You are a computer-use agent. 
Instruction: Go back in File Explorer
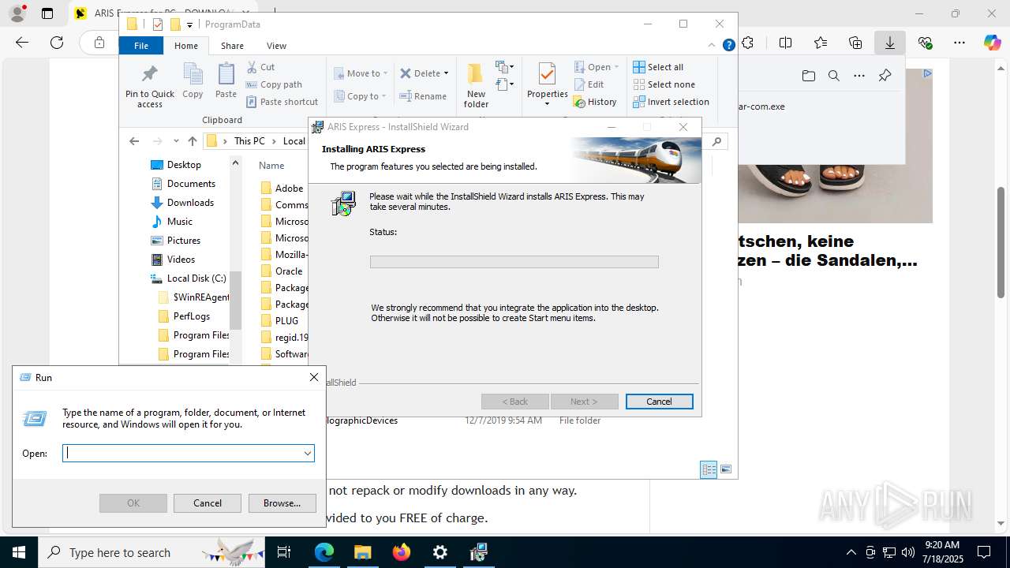click(x=134, y=141)
